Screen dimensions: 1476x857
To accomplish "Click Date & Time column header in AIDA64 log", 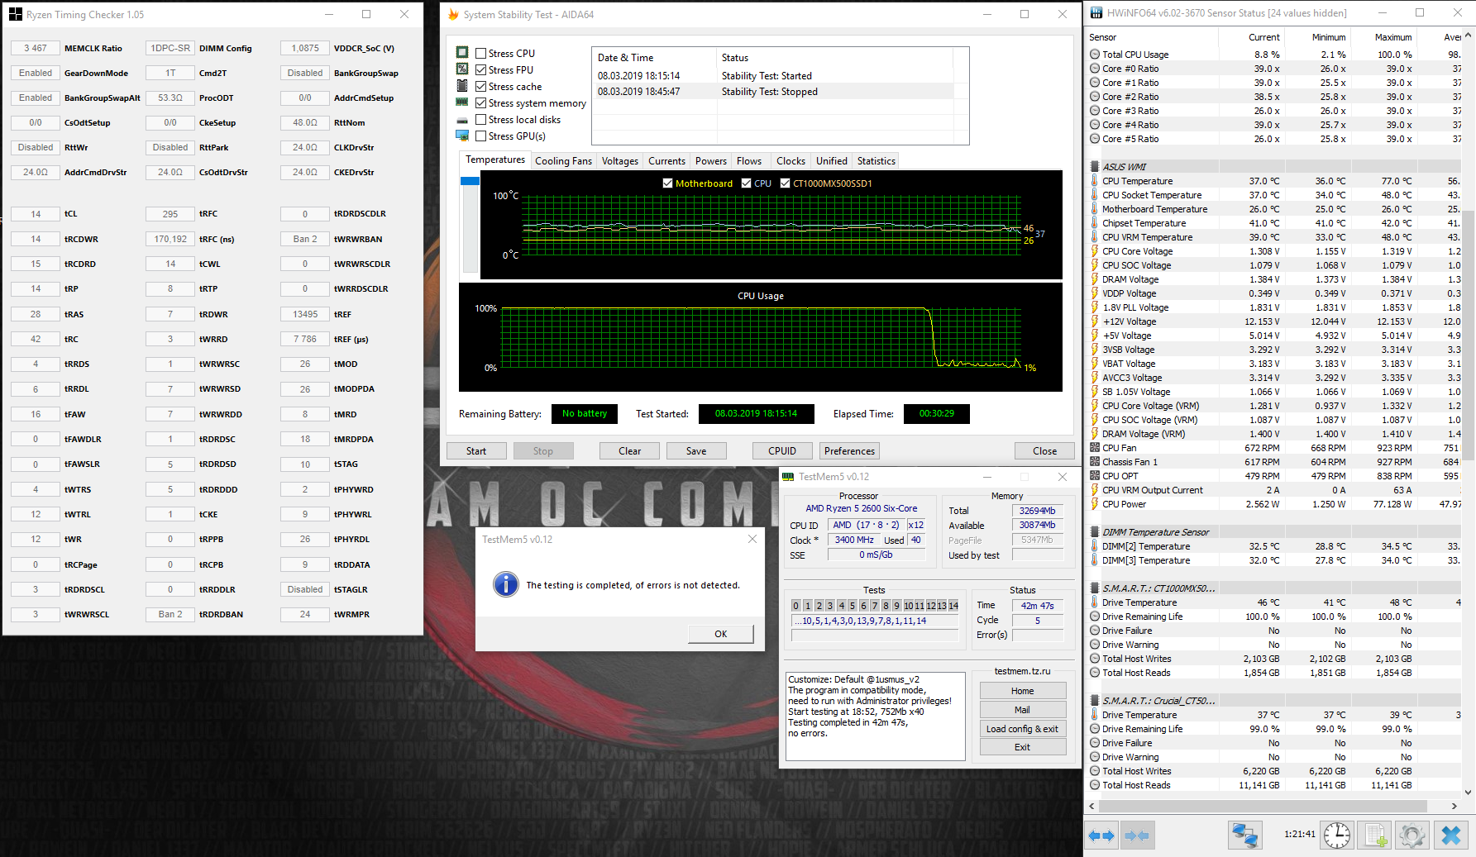I will pos(654,58).
